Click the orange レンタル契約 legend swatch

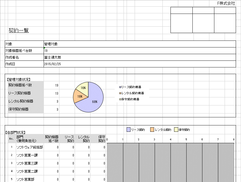point(152,130)
